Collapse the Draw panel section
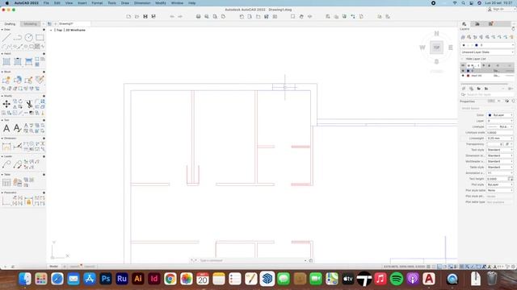The image size is (517, 290). pos(2,30)
